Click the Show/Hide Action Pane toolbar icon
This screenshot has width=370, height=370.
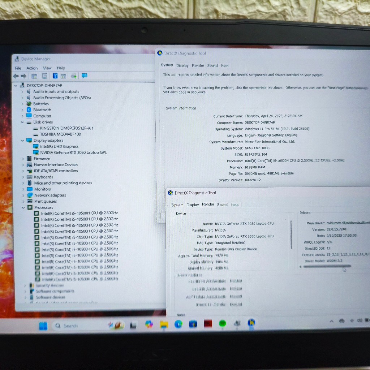click(x=63, y=76)
